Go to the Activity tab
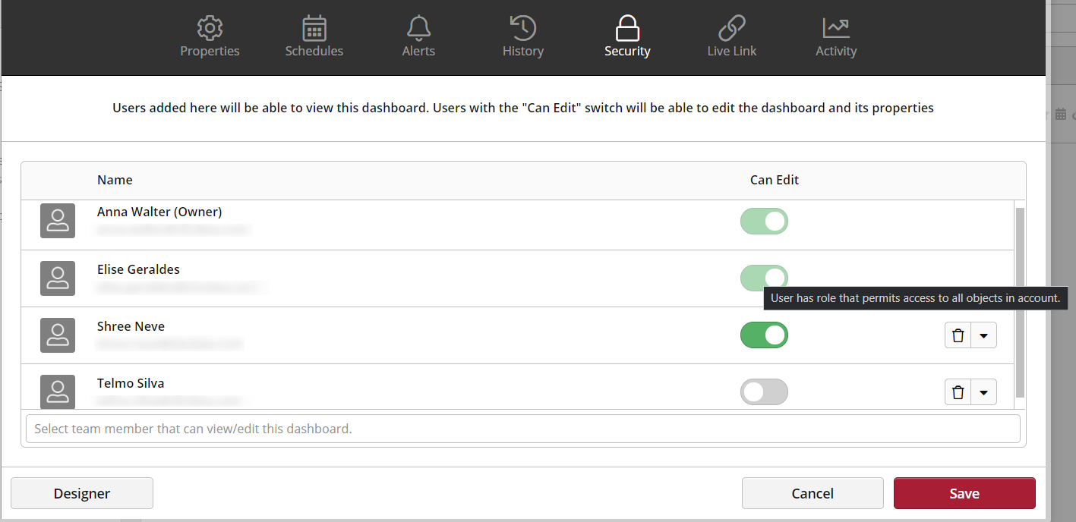 click(x=835, y=51)
